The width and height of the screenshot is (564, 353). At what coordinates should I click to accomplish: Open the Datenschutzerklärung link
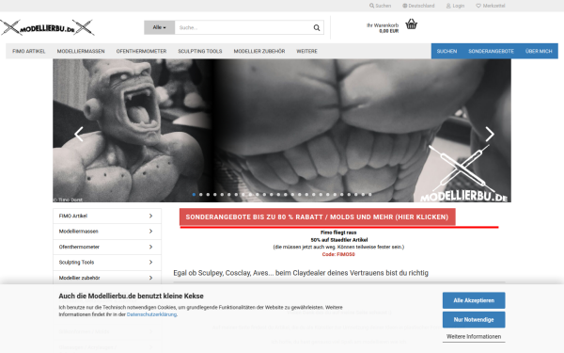(x=151, y=314)
